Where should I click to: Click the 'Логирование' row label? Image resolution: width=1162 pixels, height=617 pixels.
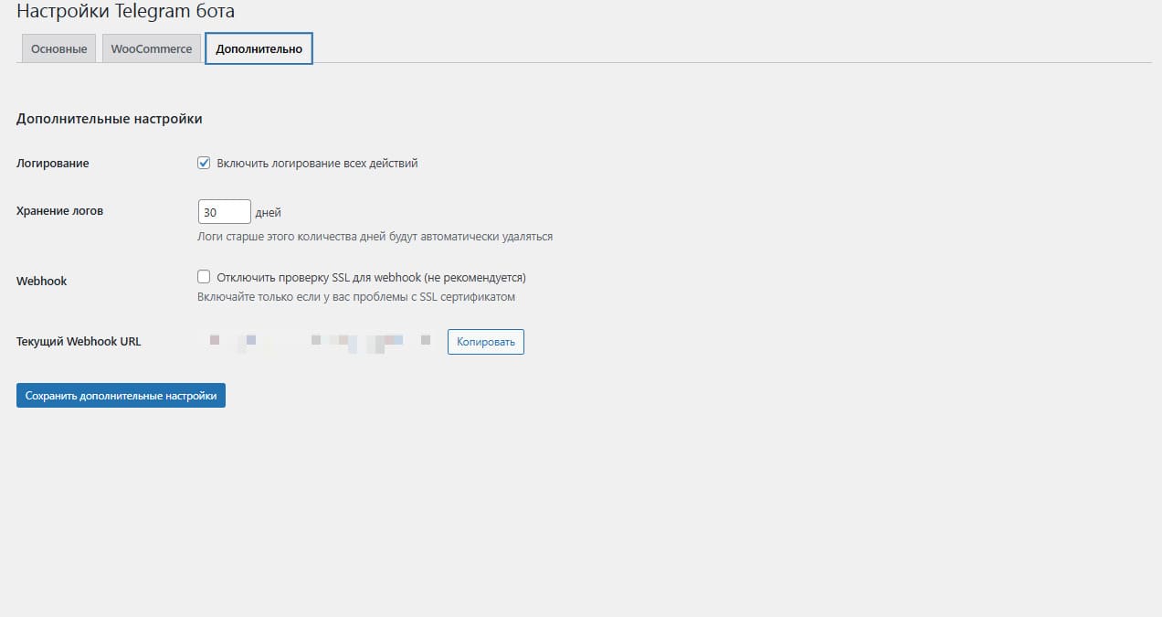click(53, 164)
